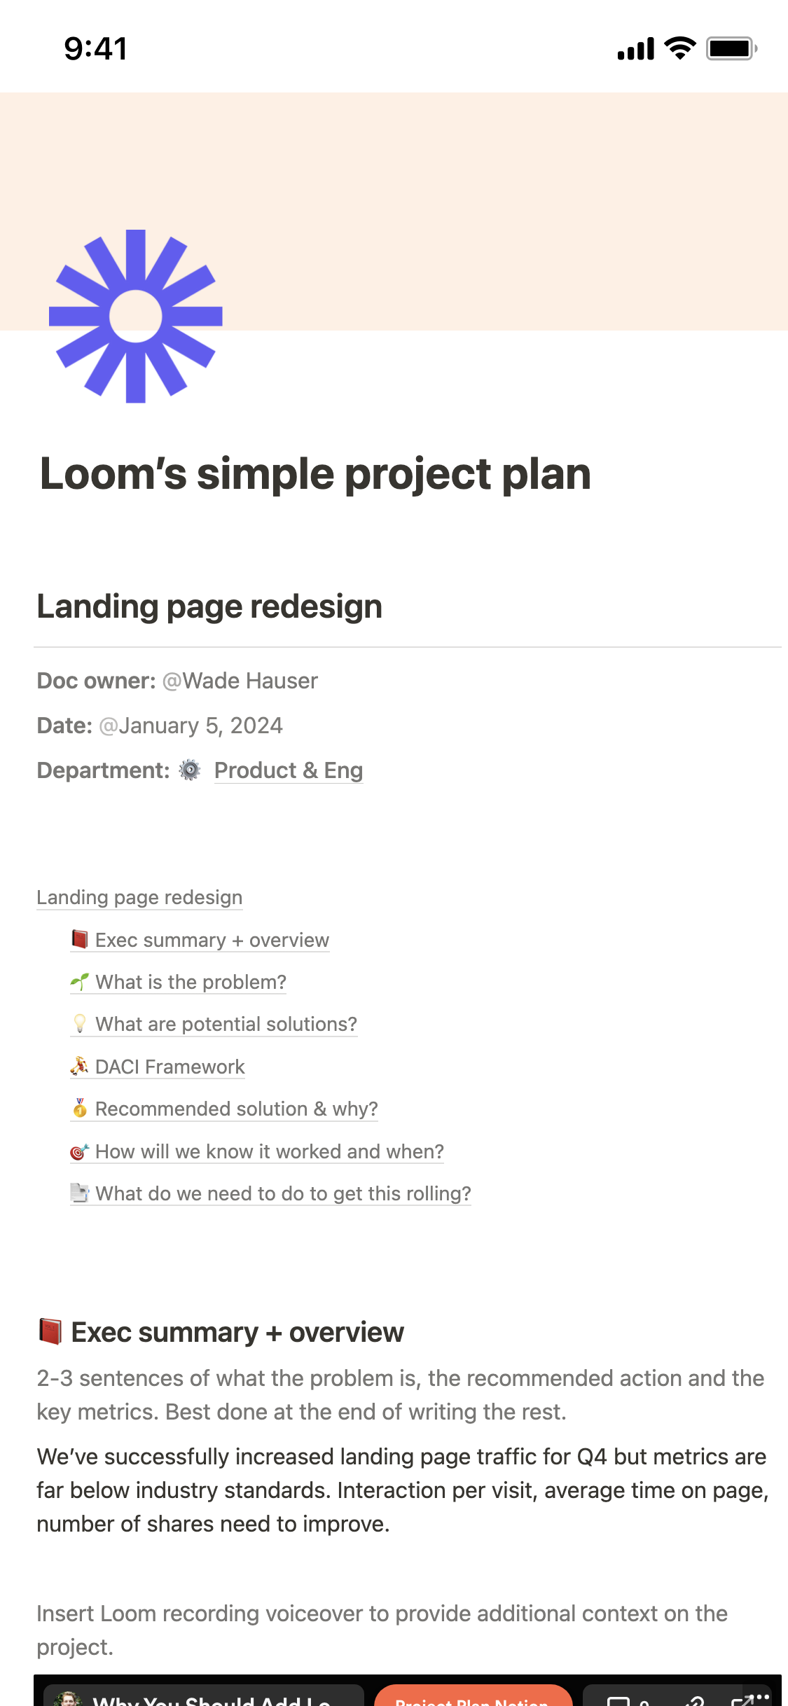This screenshot has height=1706, width=788.
Task: Click the gear emoji beside Department
Action: click(x=189, y=770)
